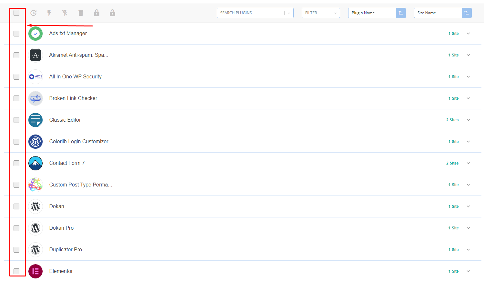
Task: Click the open padlock icon
Action: [112, 13]
